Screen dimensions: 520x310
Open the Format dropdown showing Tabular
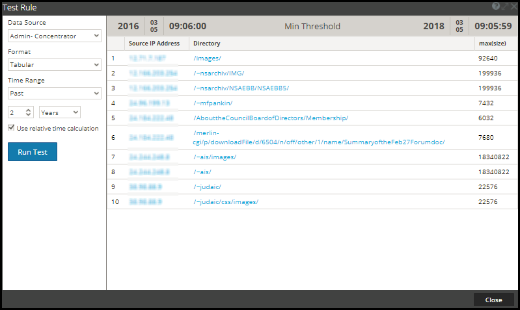[55, 64]
